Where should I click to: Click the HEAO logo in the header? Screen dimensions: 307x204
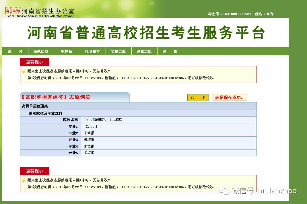point(13,11)
